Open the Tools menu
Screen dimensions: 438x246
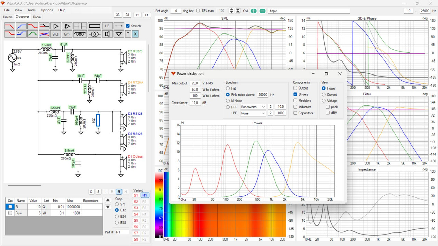pyautogui.click(x=31, y=10)
